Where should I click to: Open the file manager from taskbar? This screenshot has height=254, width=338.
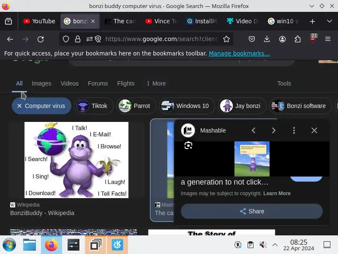click(30, 245)
